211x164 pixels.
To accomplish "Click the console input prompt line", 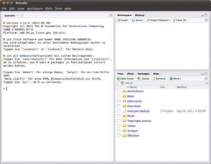I will click(58, 89).
